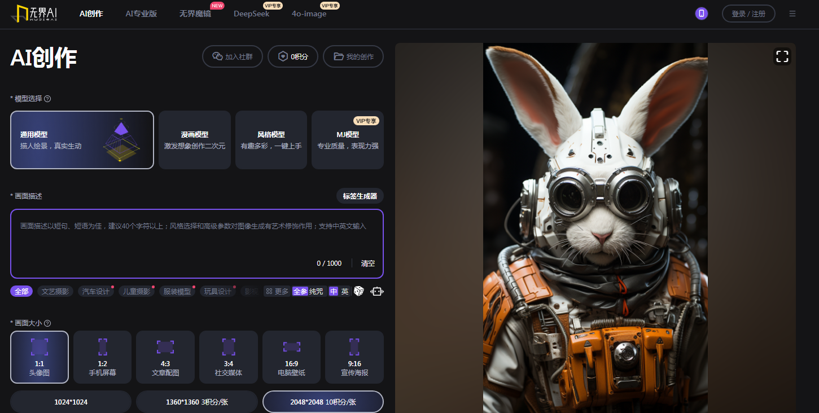The height and width of the screenshot is (413, 819).
Task: Click 清空 to clear the prompt
Action: [367, 263]
